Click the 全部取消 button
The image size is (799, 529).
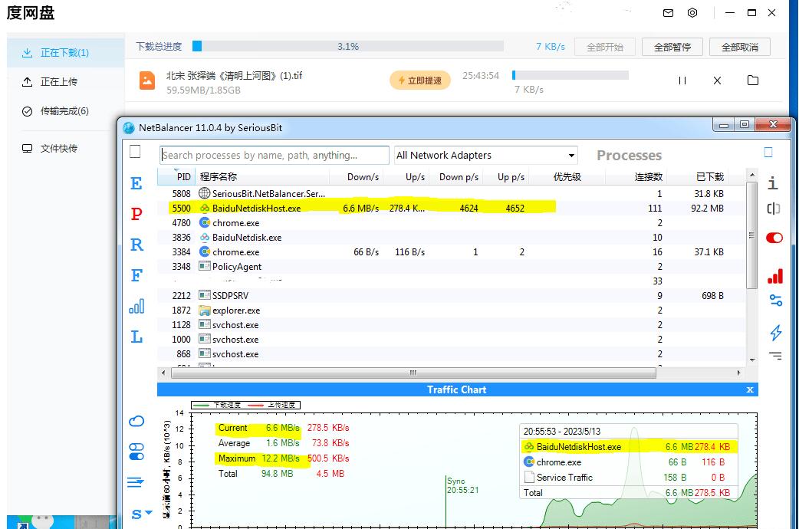pos(739,47)
